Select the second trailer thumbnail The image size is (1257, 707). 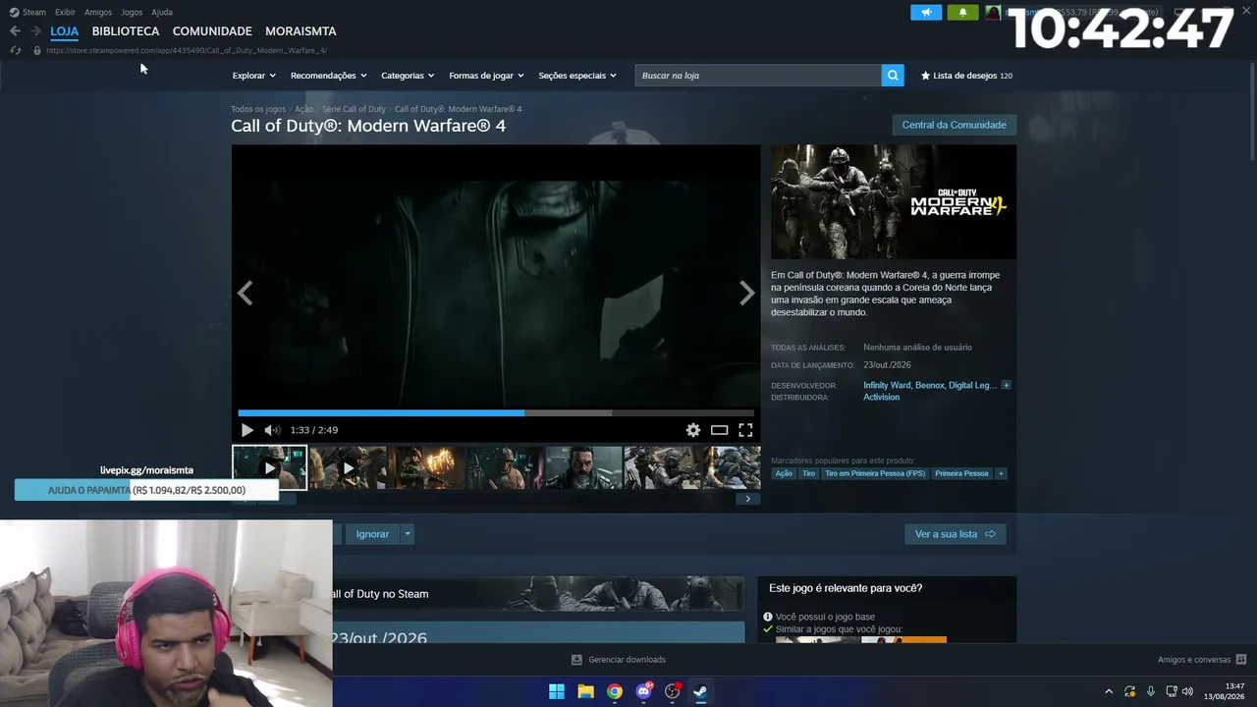348,467
